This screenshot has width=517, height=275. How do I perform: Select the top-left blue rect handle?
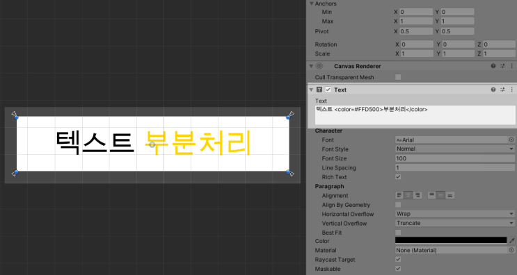click(17, 117)
